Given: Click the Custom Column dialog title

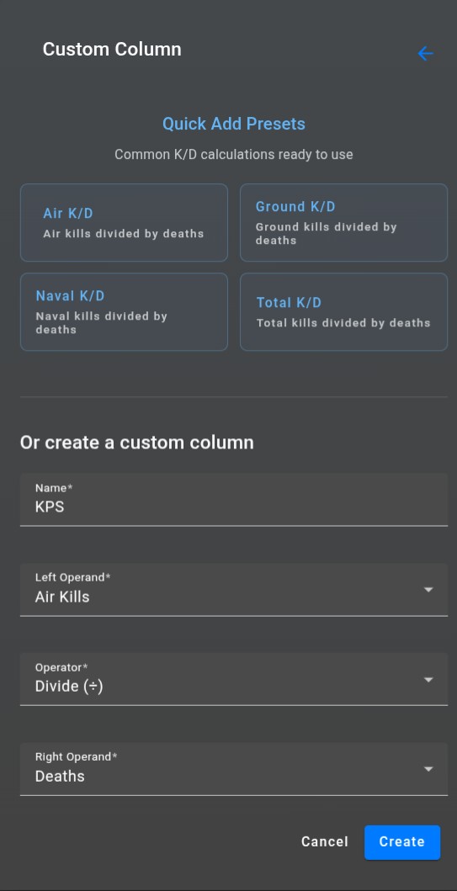Looking at the screenshot, I should click(112, 50).
